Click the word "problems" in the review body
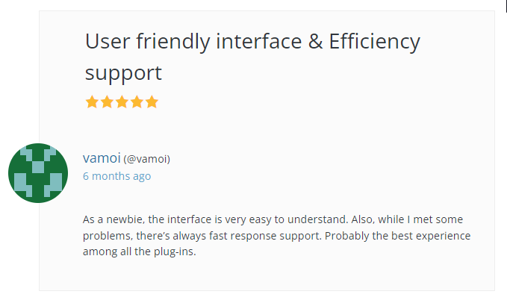Image resolution: width=507 pixels, height=300 pixels. click(106, 236)
